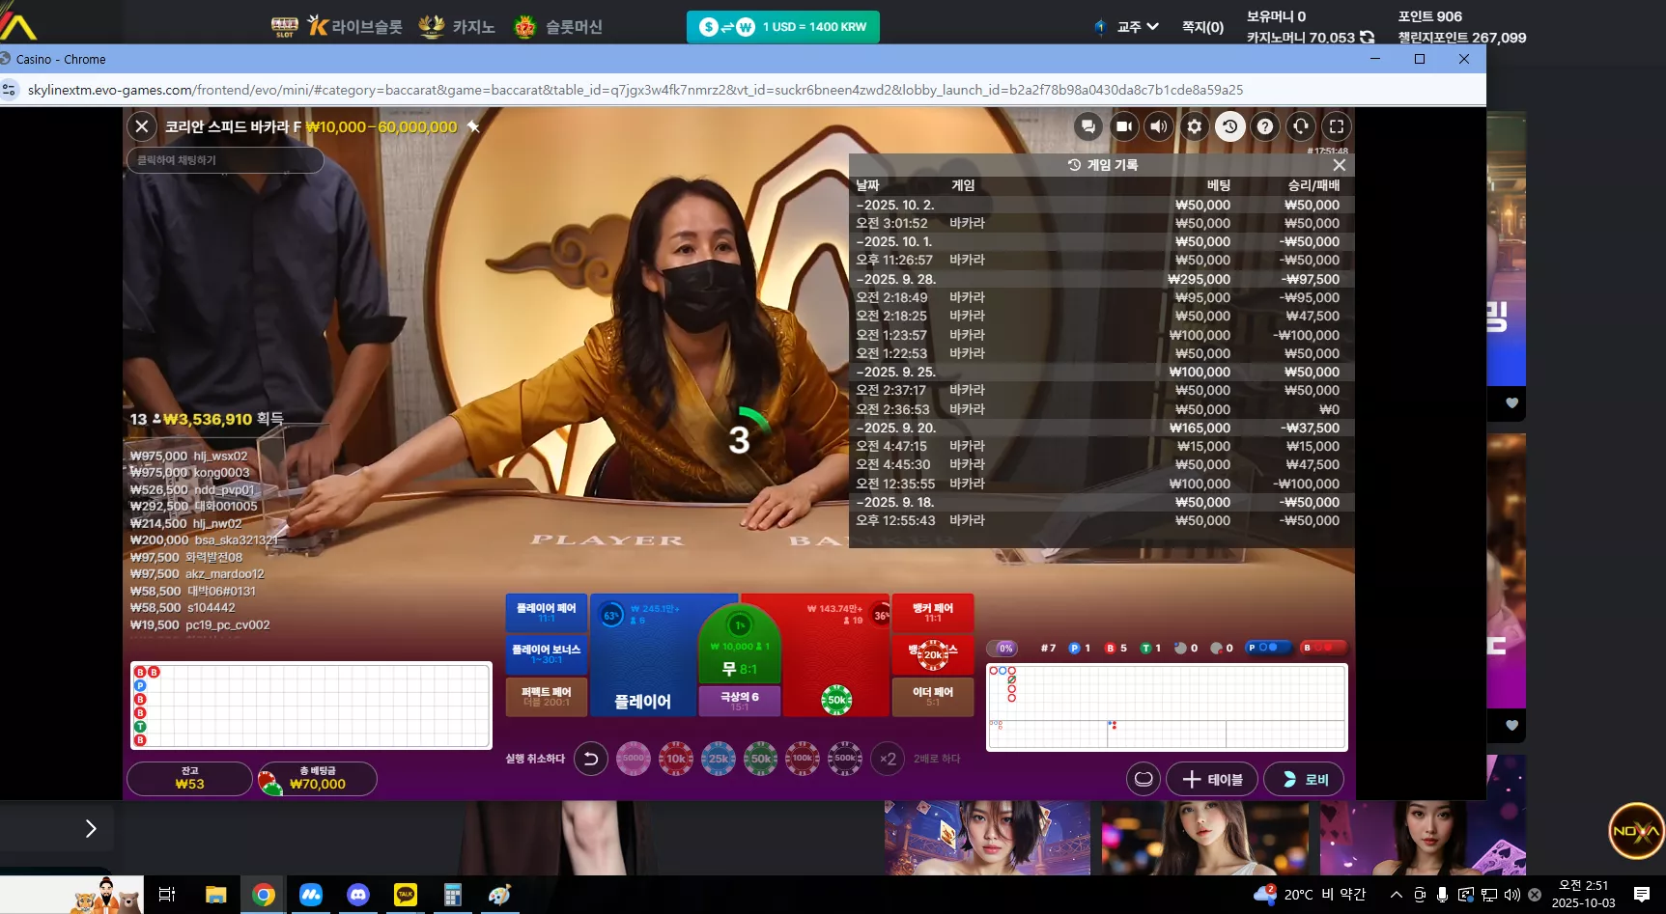The image size is (1666, 914).
Task: Bet on 뱅커 페어 11:1
Action: [932, 613]
